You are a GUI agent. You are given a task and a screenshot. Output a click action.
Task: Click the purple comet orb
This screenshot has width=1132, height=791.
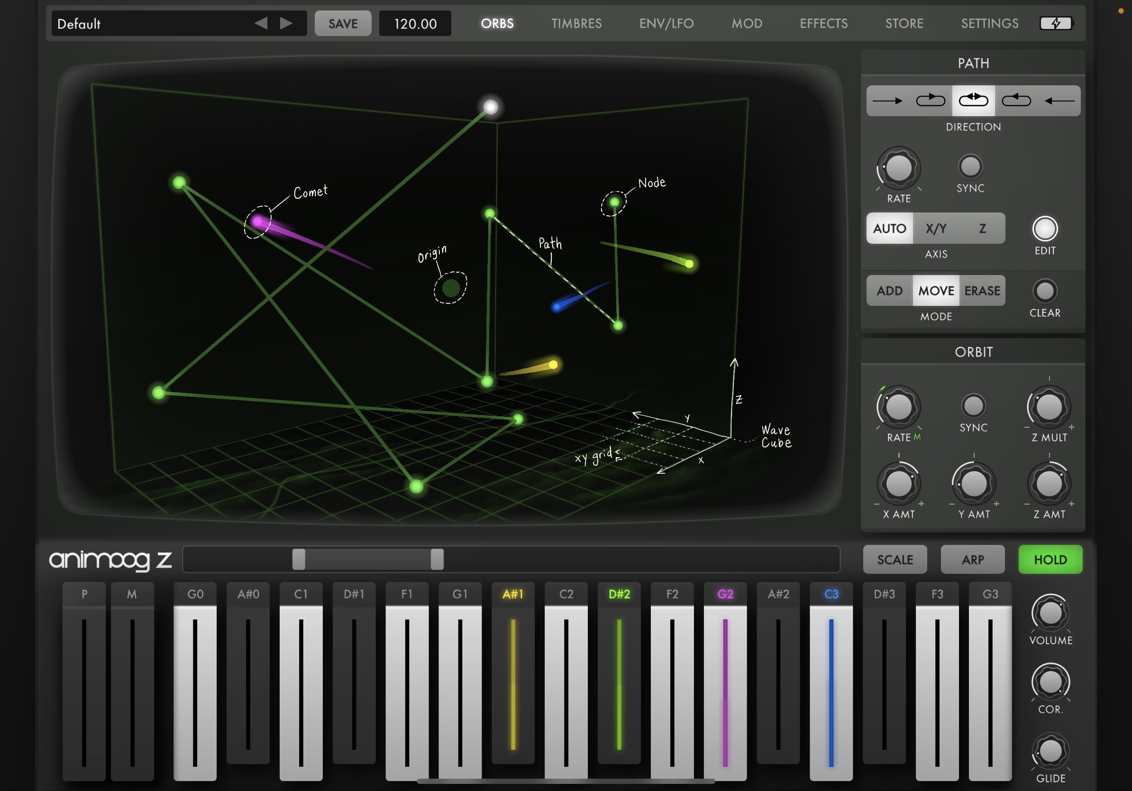[x=258, y=221]
